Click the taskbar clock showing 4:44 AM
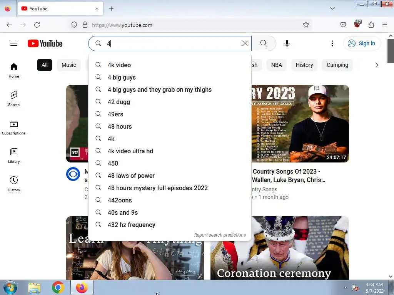The width and height of the screenshot is (394, 295). coord(374,288)
